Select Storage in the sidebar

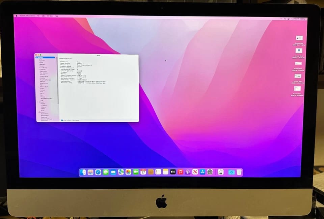click(x=43, y=97)
